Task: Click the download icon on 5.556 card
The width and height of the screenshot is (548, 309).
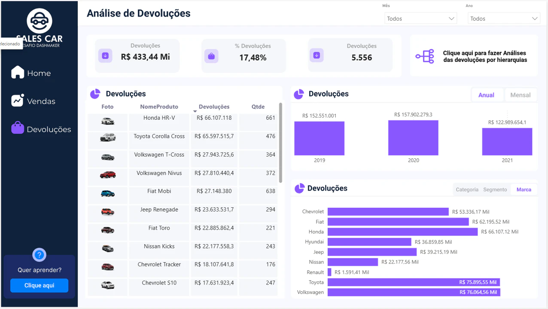Action: [x=317, y=55]
